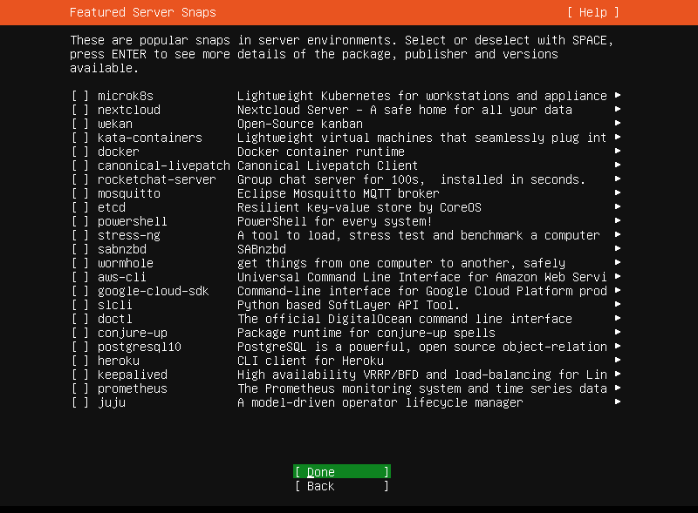Toggle the canonical-livepatch checkbox
The height and width of the screenshot is (513, 698).
tap(80, 165)
